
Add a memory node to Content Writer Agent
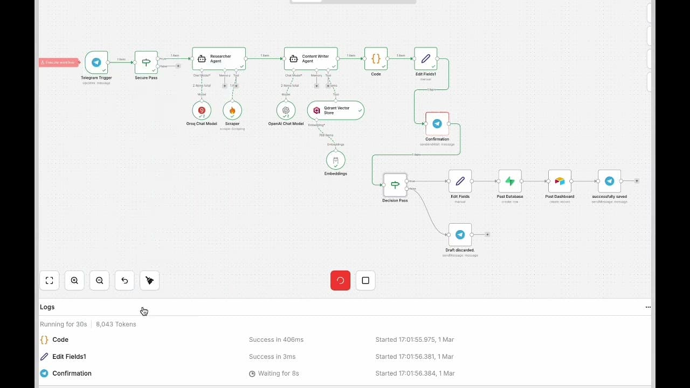coord(316,86)
